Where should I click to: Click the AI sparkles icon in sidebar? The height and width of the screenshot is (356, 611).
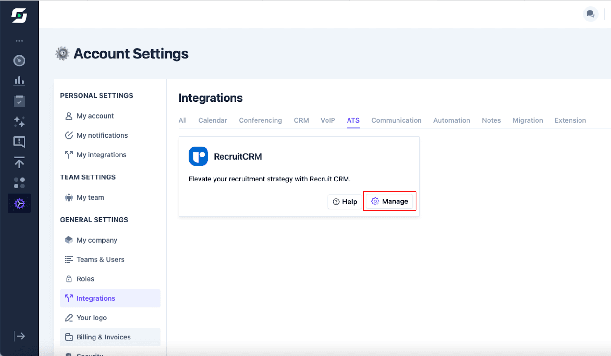19,122
